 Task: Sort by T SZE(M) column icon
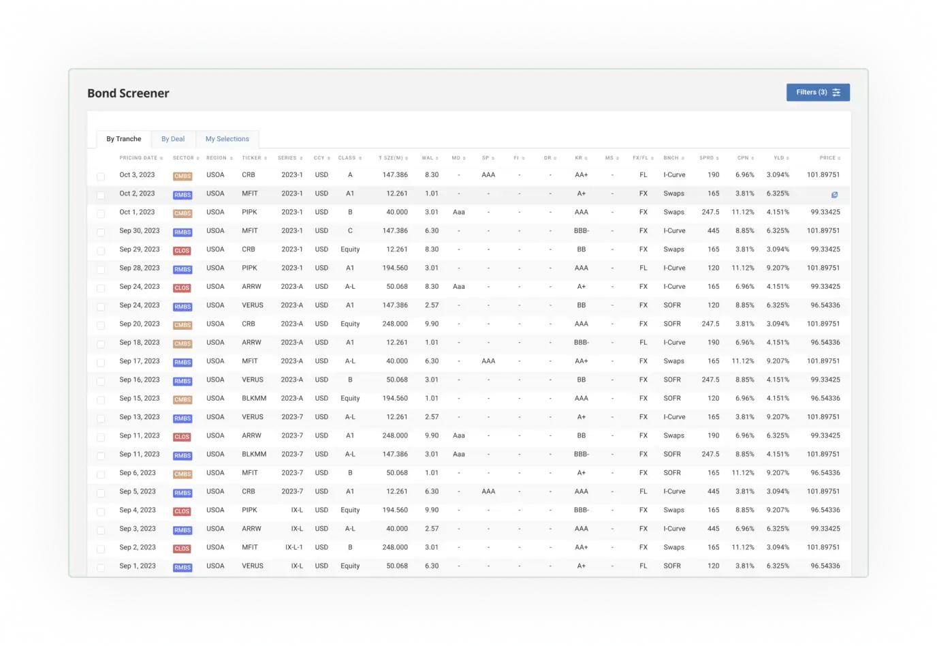click(407, 159)
